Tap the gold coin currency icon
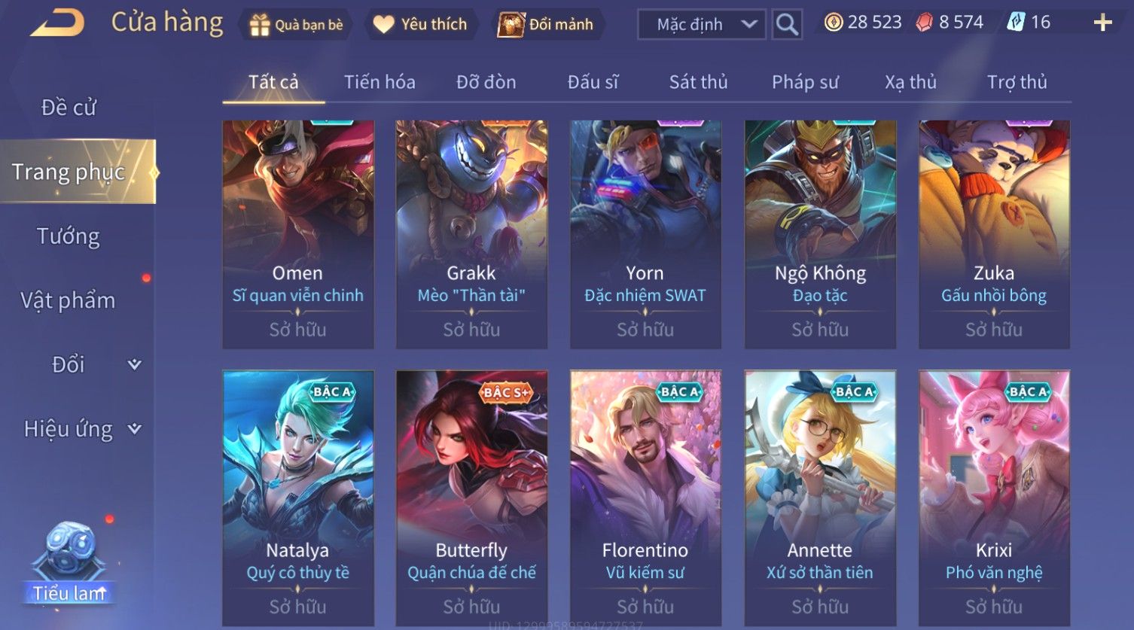 [833, 23]
